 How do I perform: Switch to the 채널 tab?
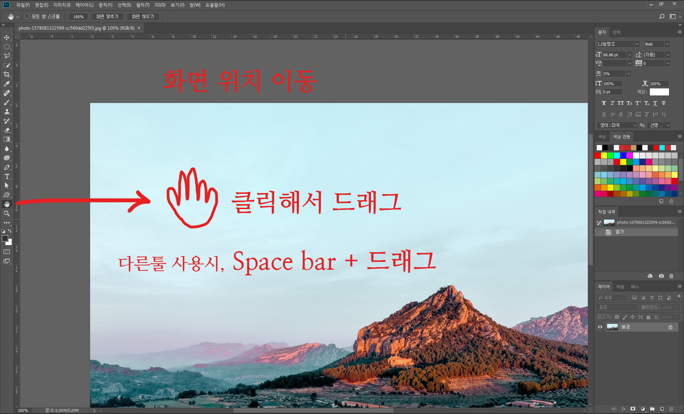pos(620,286)
